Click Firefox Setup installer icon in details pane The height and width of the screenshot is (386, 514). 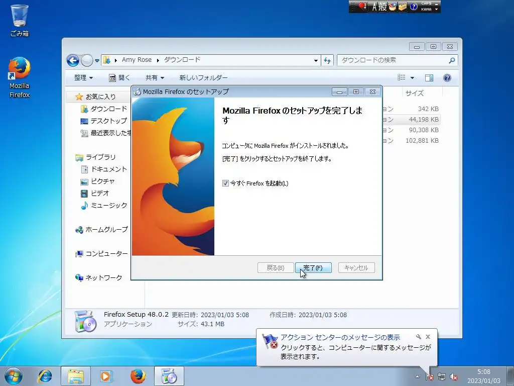[x=85, y=321]
